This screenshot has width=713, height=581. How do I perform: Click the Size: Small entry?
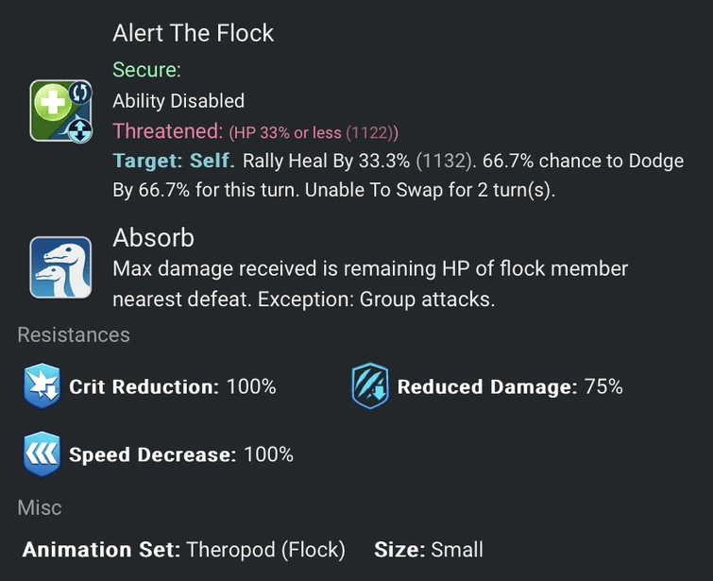point(428,550)
